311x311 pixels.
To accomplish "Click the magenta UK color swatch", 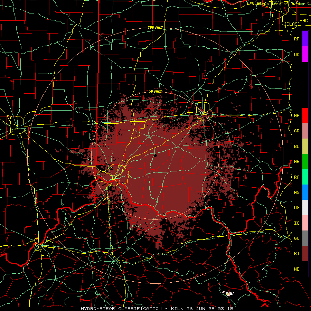I will pyautogui.click(x=305, y=54).
